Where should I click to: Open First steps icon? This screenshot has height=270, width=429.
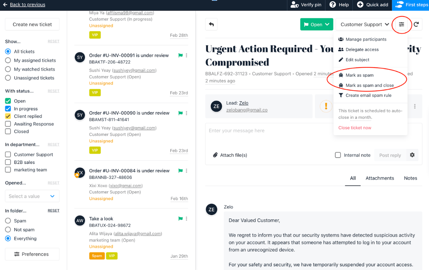pyautogui.click(x=399, y=5)
